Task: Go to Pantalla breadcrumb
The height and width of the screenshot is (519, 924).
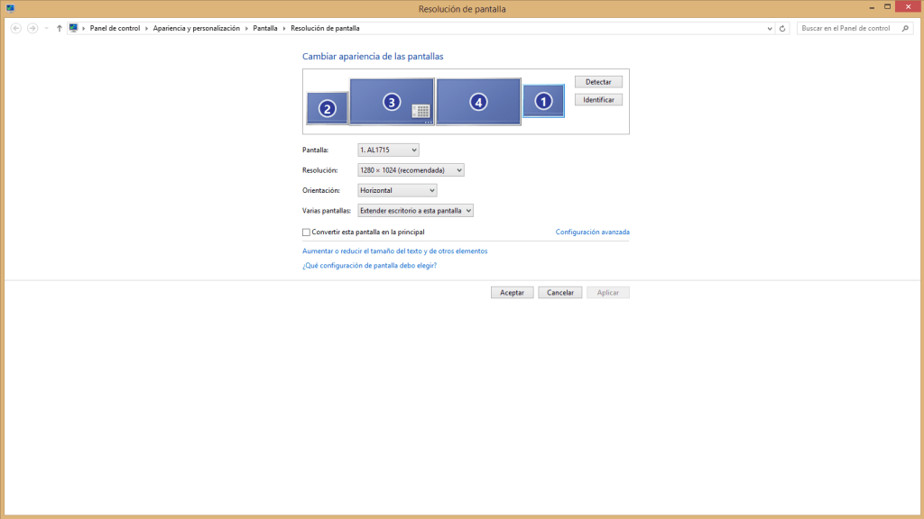Action: [265, 28]
